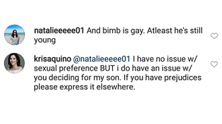Image resolution: width=222 pixels, height=124 pixels.
Task: Click the phrase 'If you have prejudices'
Action: [x=162, y=78]
